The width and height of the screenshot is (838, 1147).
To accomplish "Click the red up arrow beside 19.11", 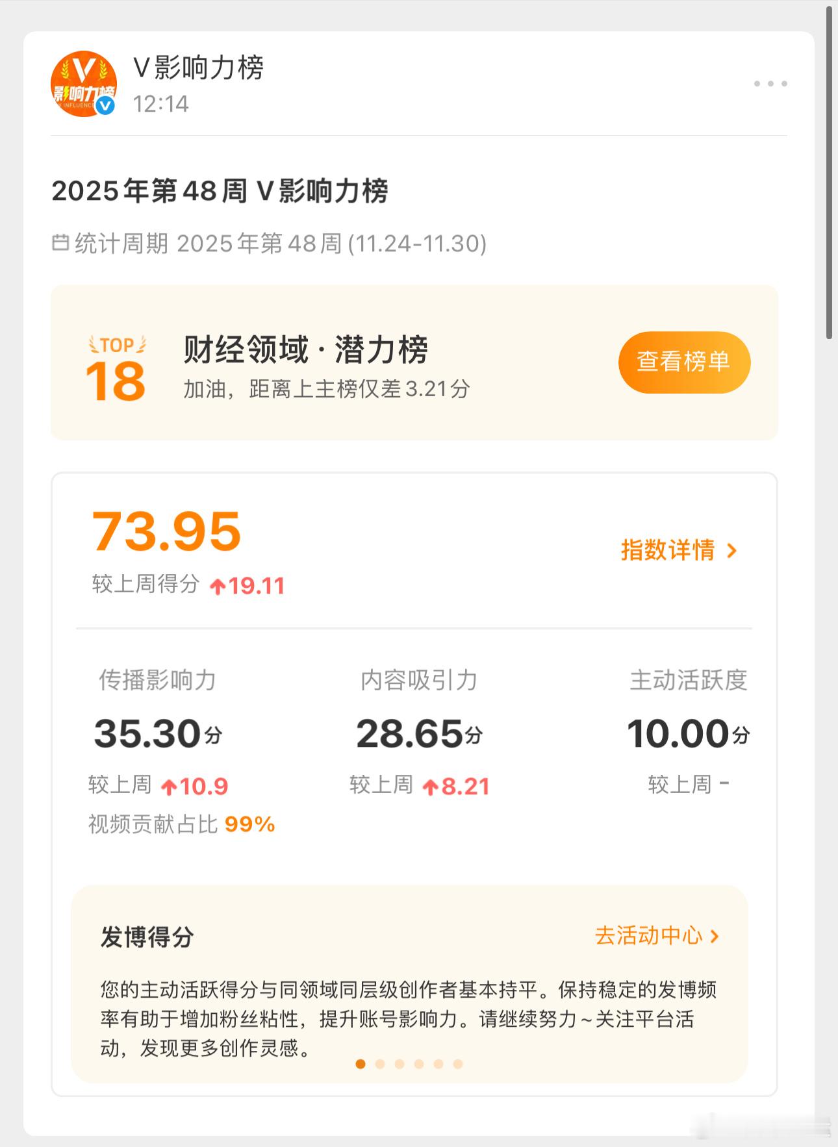I will coord(218,587).
